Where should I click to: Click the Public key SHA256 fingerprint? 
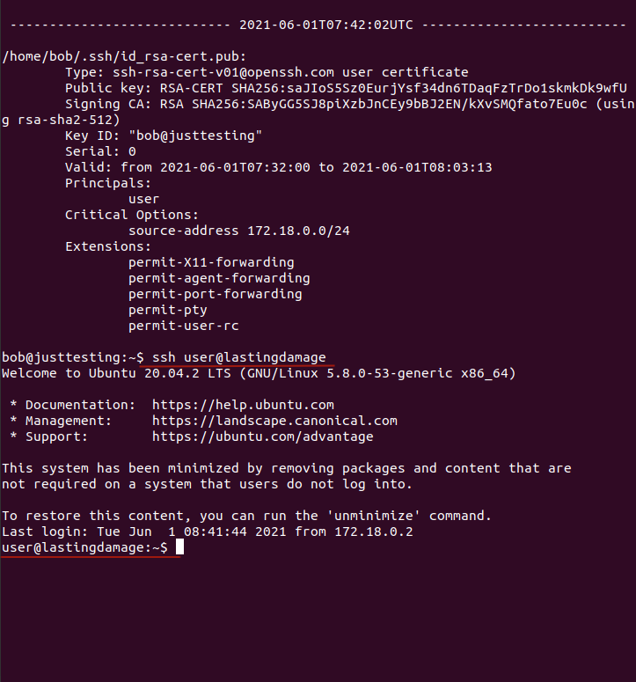pos(429,88)
